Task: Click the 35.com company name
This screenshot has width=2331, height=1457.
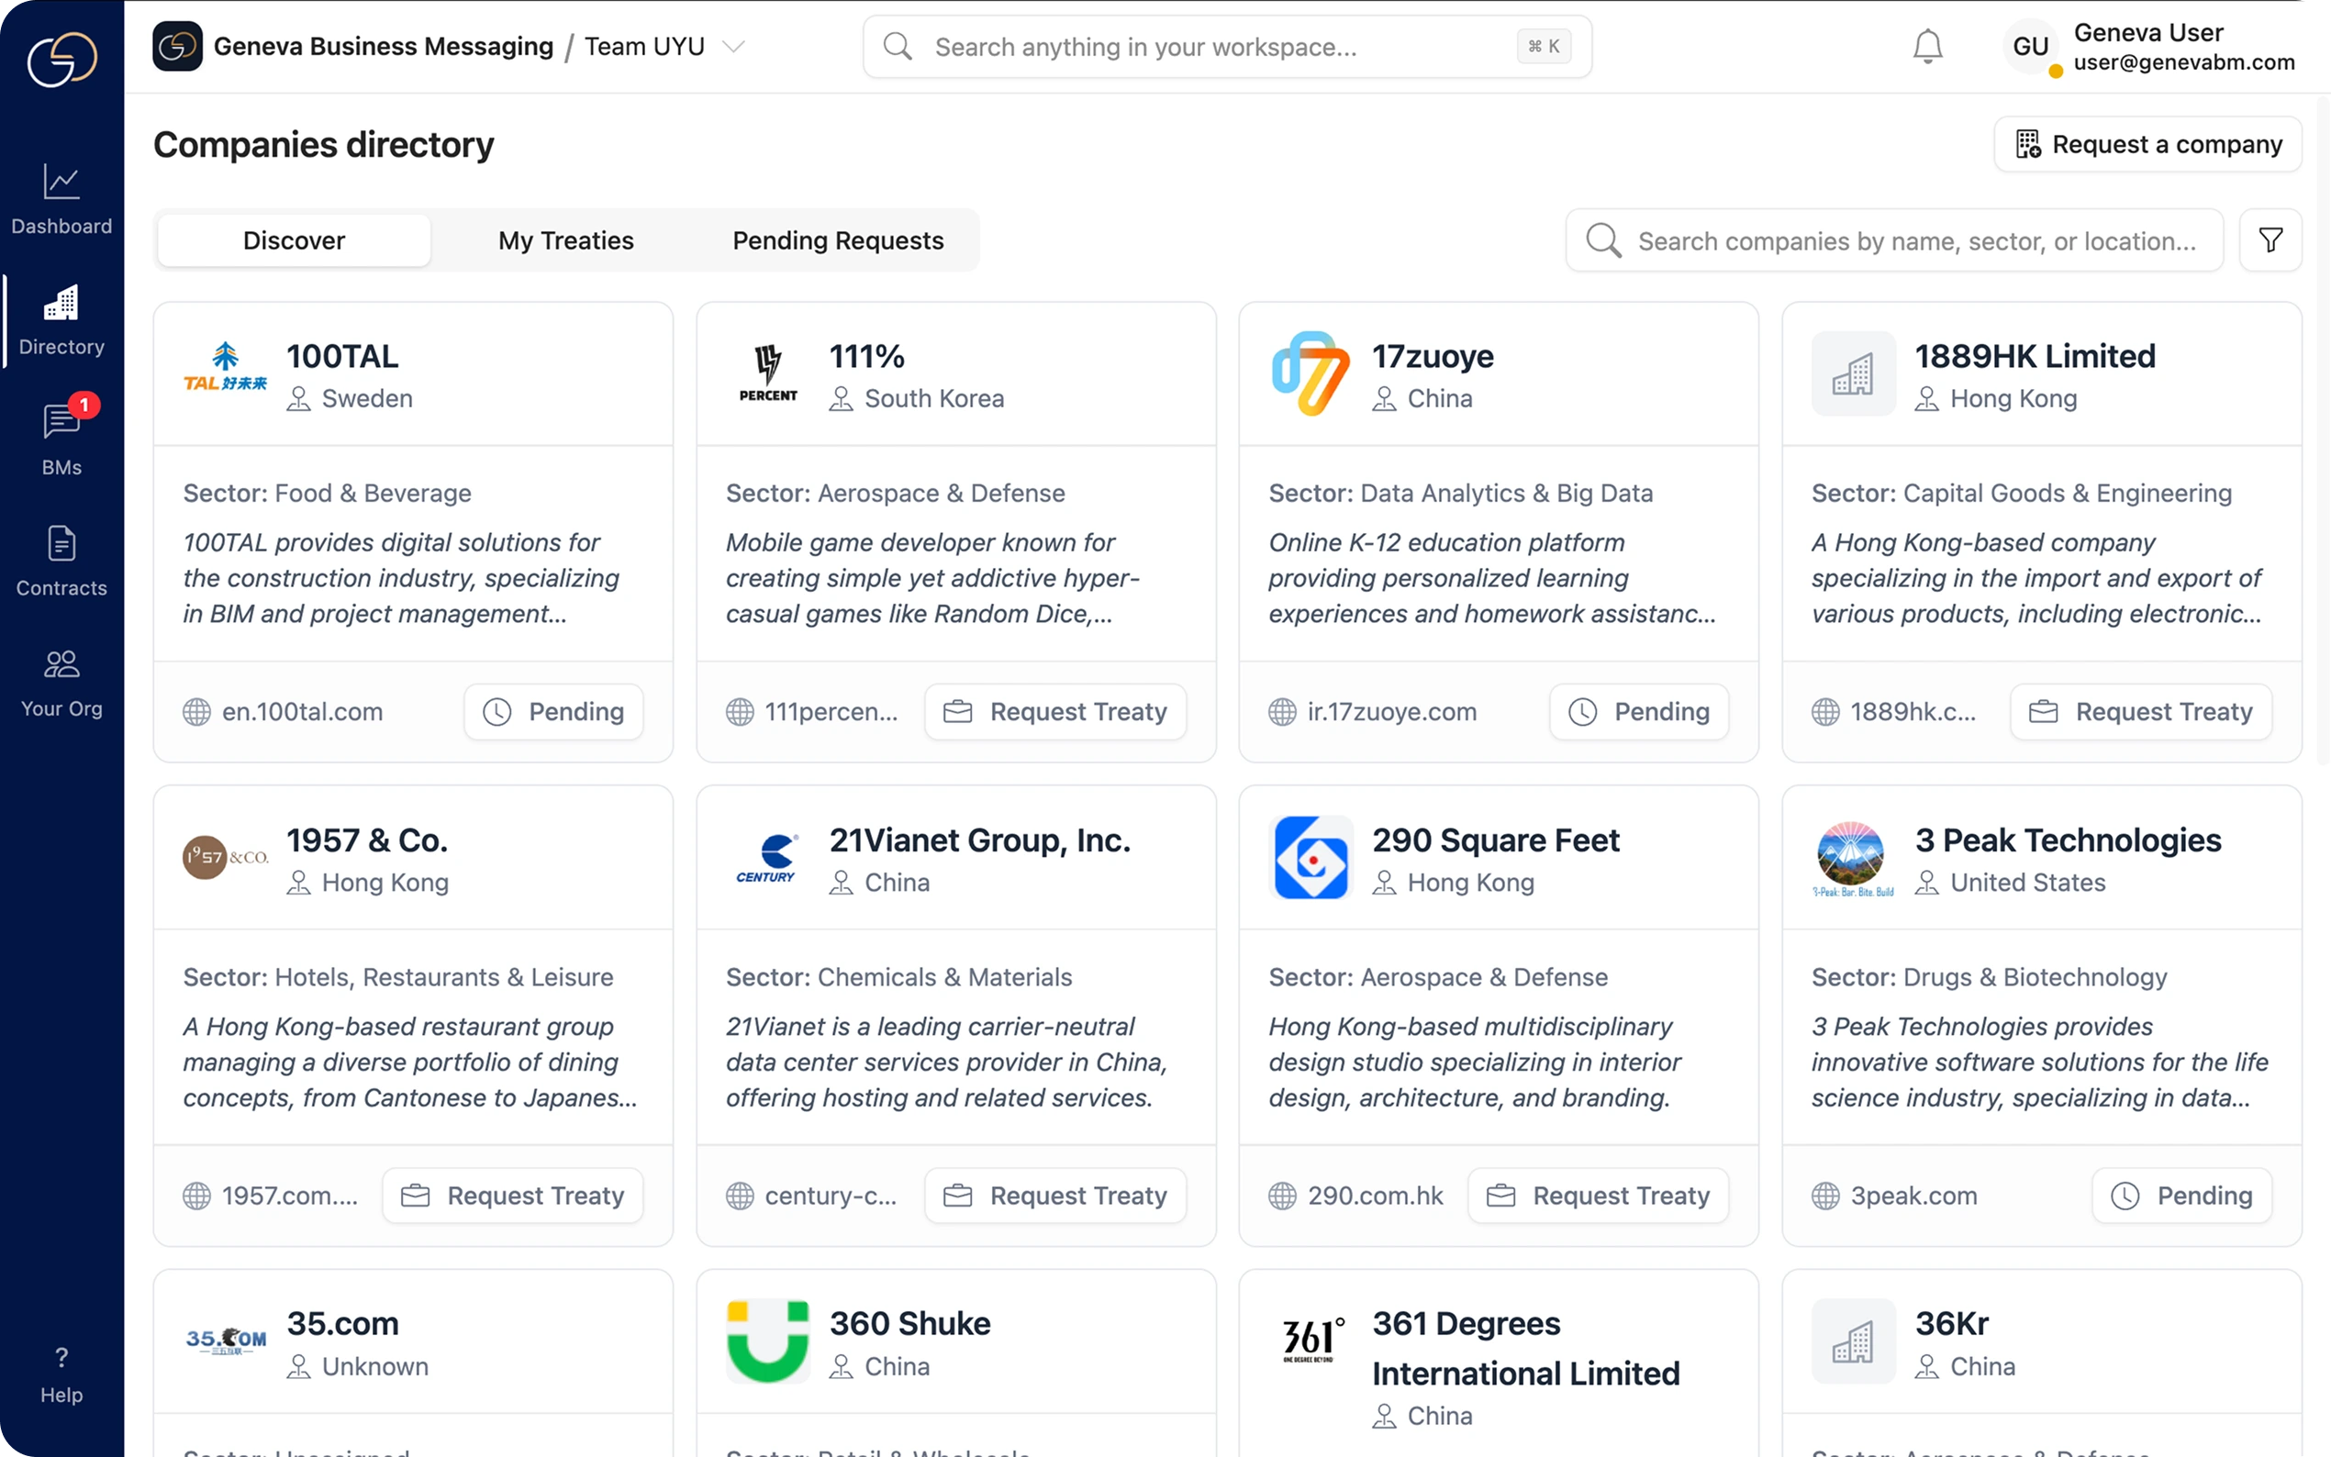Action: coord(342,1324)
